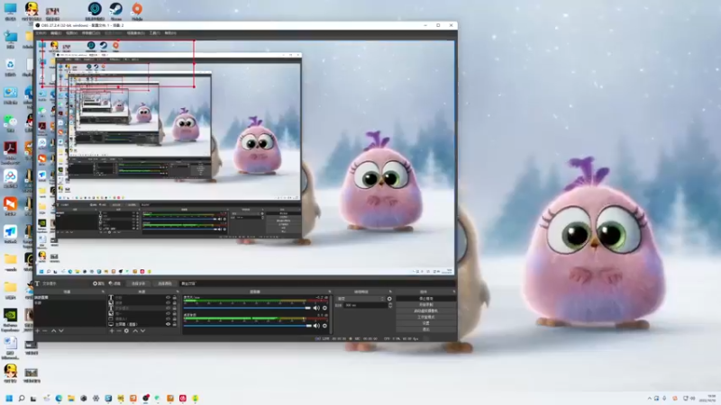Viewport: 721px width, 405px height.
Task: Open the Help menu in OBS
Action: click(x=170, y=33)
